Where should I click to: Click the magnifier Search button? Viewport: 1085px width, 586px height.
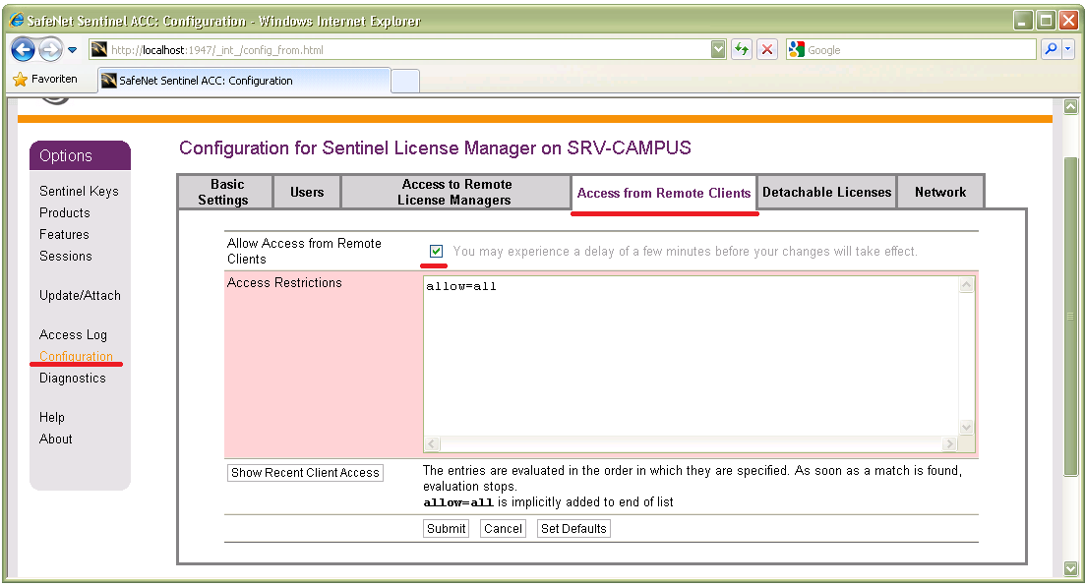(x=1052, y=50)
